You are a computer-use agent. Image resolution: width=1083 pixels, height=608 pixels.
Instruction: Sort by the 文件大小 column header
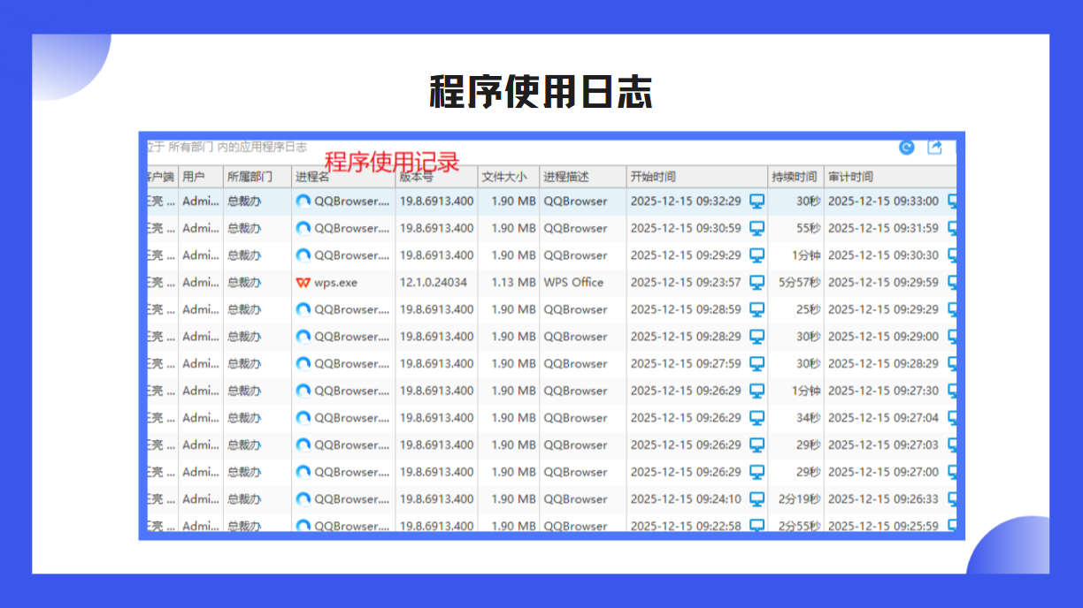509,177
